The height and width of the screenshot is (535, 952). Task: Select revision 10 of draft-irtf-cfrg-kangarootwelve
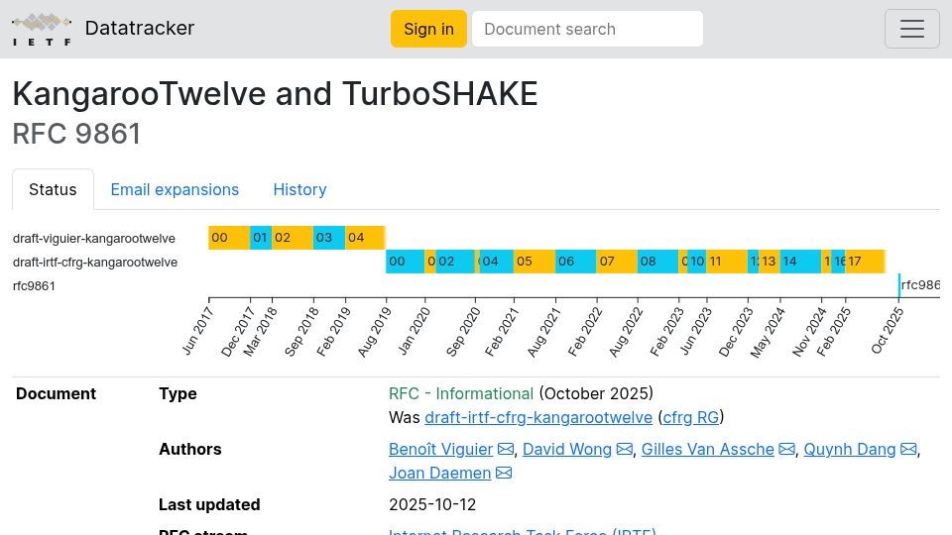click(x=697, y=262)
